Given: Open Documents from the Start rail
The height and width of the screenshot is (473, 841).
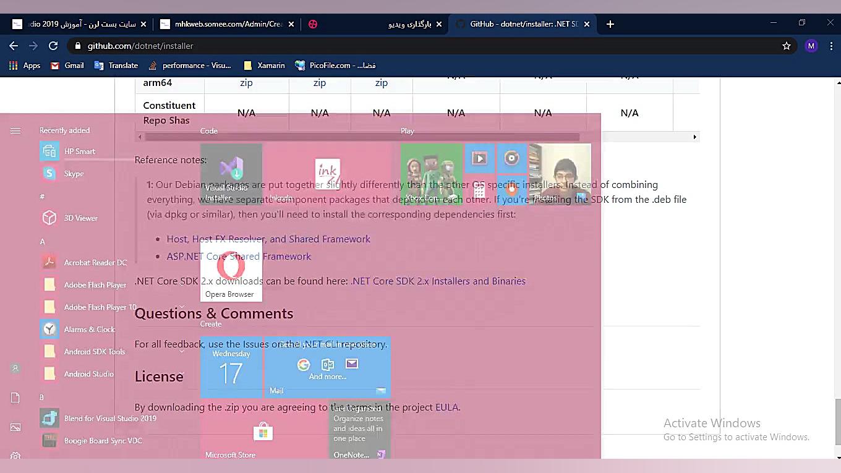Looking at the screenshot, I should [x=15, y=398].
